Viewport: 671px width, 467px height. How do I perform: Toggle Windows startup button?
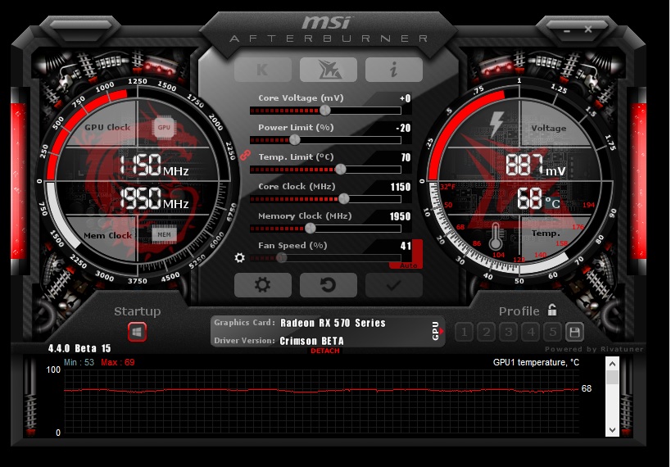(x=137, y=332)
